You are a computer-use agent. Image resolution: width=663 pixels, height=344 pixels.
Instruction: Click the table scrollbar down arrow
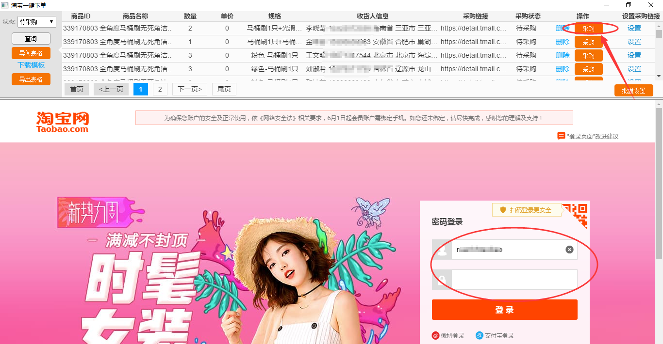pos(659,76)
